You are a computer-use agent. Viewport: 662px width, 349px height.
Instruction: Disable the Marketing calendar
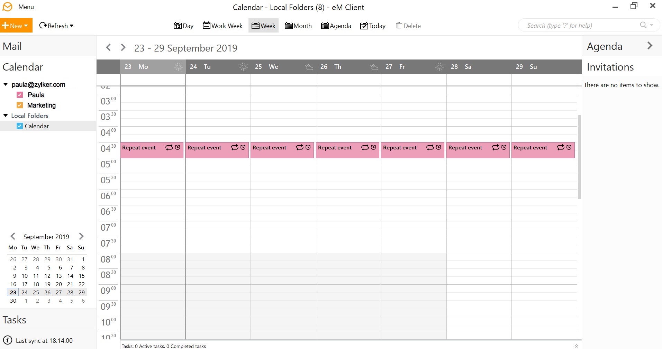point(20,105)
